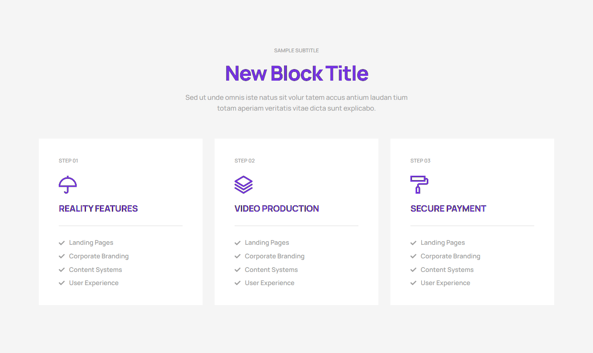
Task: Click checkmark beside User Experience in Video Production
Action: click(238, 283)
